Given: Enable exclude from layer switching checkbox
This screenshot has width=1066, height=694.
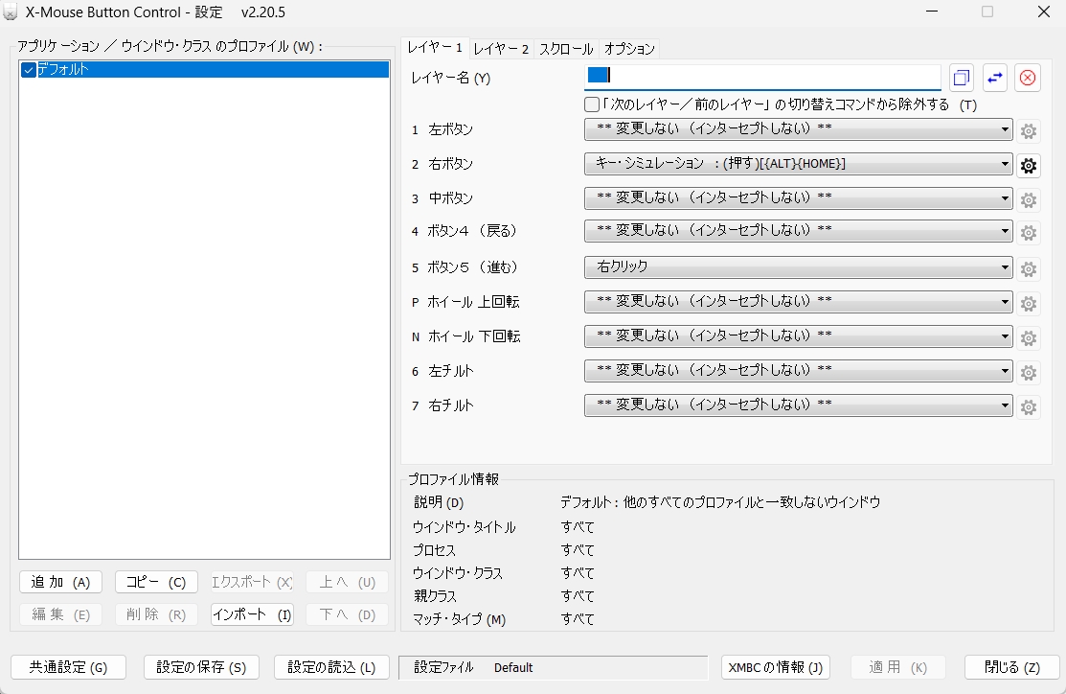Looking at the screenshot, I should click(x=592, y=104).
